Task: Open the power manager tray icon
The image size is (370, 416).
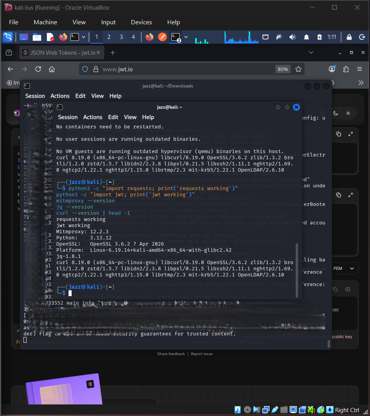Action: [x=279, y=37]
